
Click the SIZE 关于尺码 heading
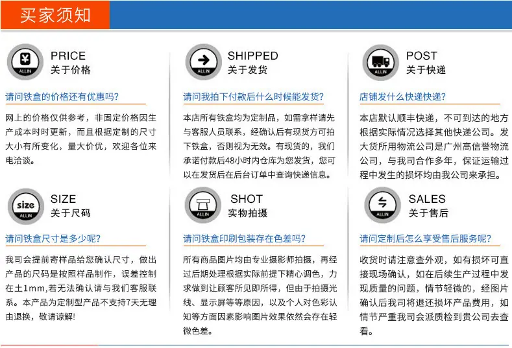[x=70, y=205]
